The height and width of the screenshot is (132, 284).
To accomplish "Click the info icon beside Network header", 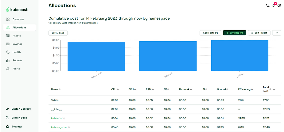I will (x=191, y=89).
